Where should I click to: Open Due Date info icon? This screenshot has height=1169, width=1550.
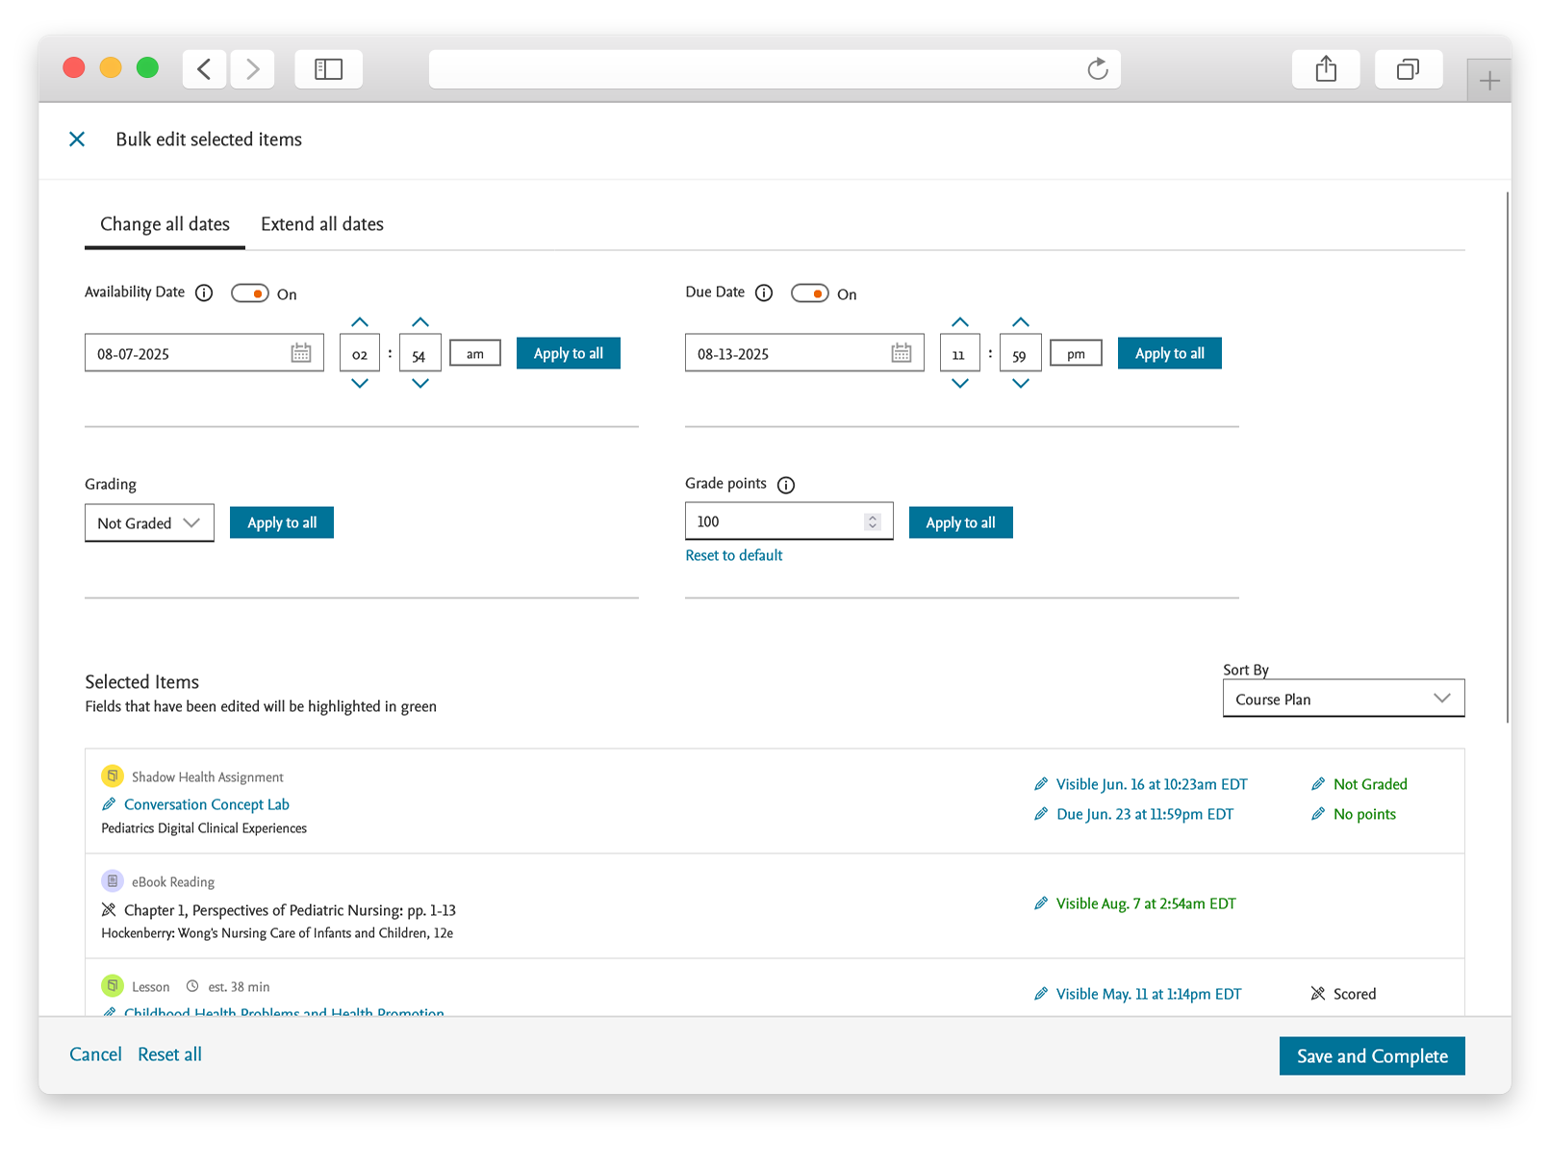(x=764, y=292)
